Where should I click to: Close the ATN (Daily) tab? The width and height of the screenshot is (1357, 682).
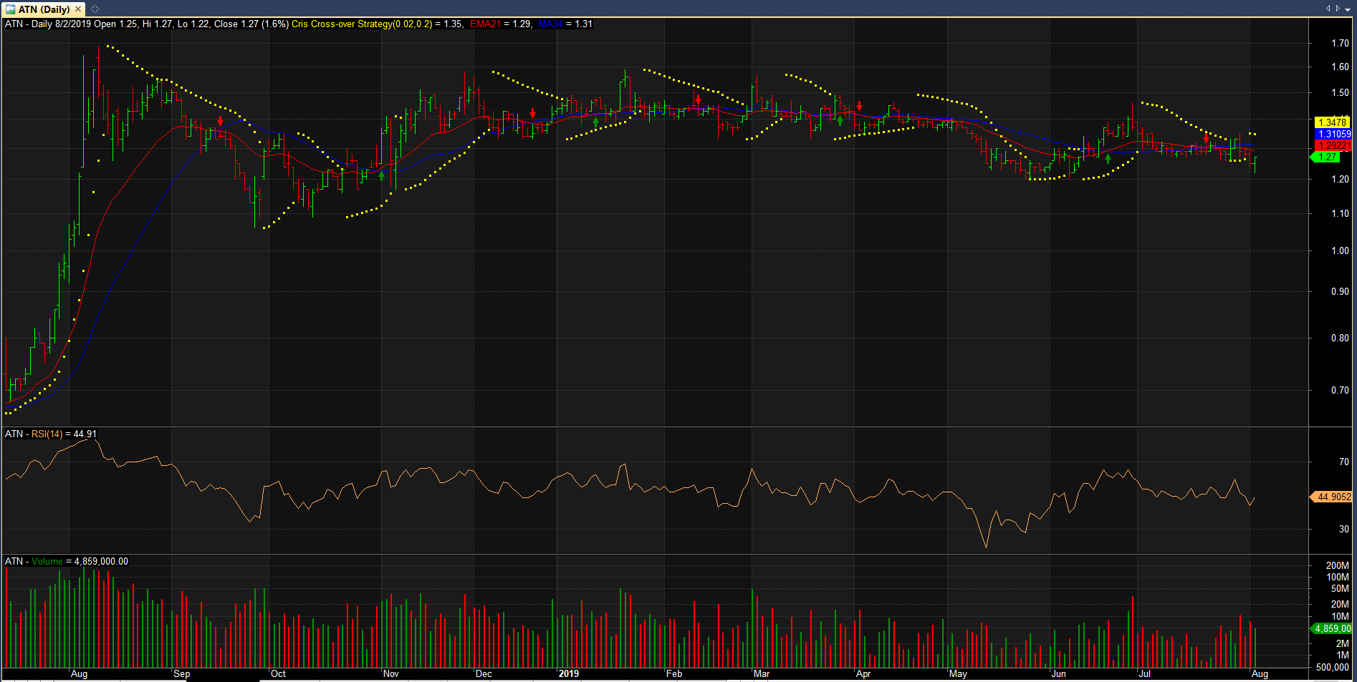coord(78,9)
